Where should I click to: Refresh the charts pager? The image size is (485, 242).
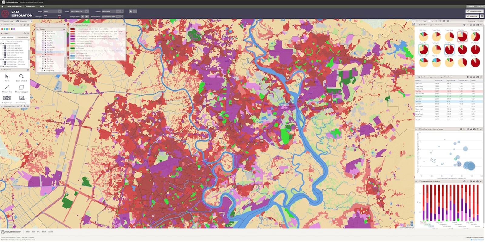(x=444, y=21)
